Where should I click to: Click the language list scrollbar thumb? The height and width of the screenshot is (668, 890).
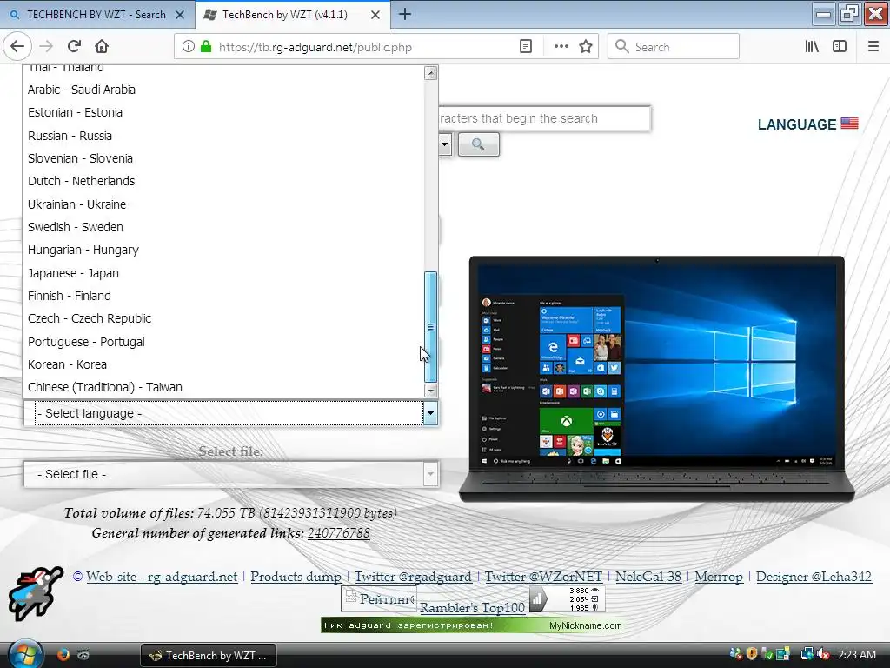point(431,327)
